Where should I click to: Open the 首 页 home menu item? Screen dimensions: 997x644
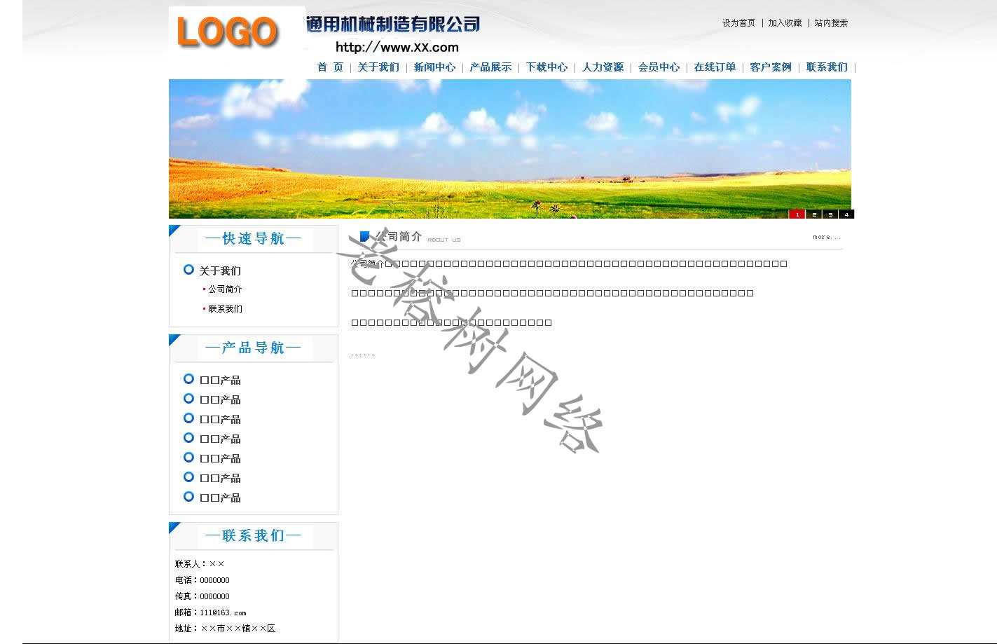tap(330, 67)
